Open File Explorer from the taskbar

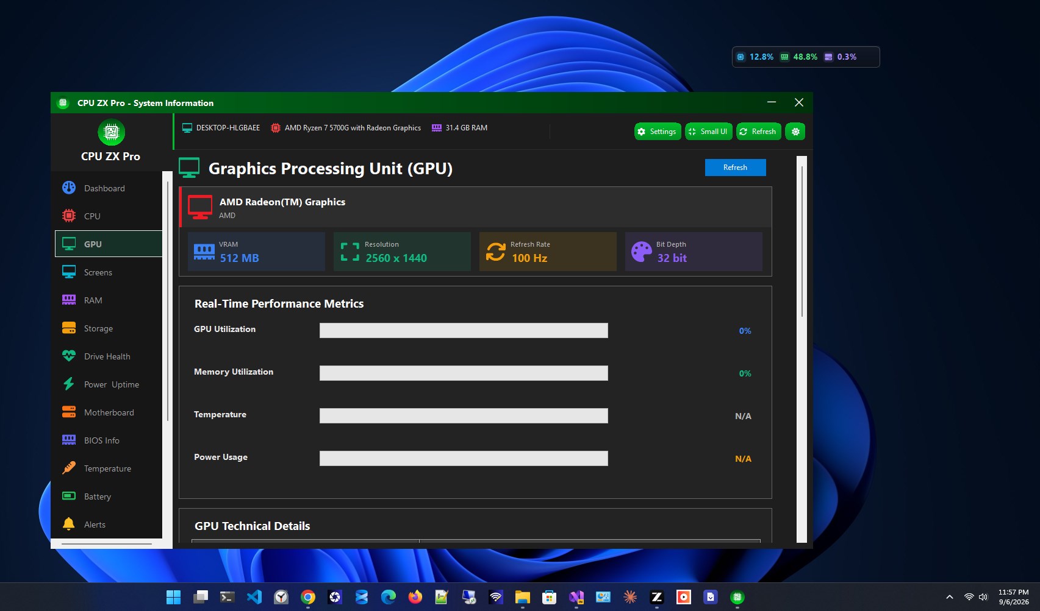click(x=522, y=597)
